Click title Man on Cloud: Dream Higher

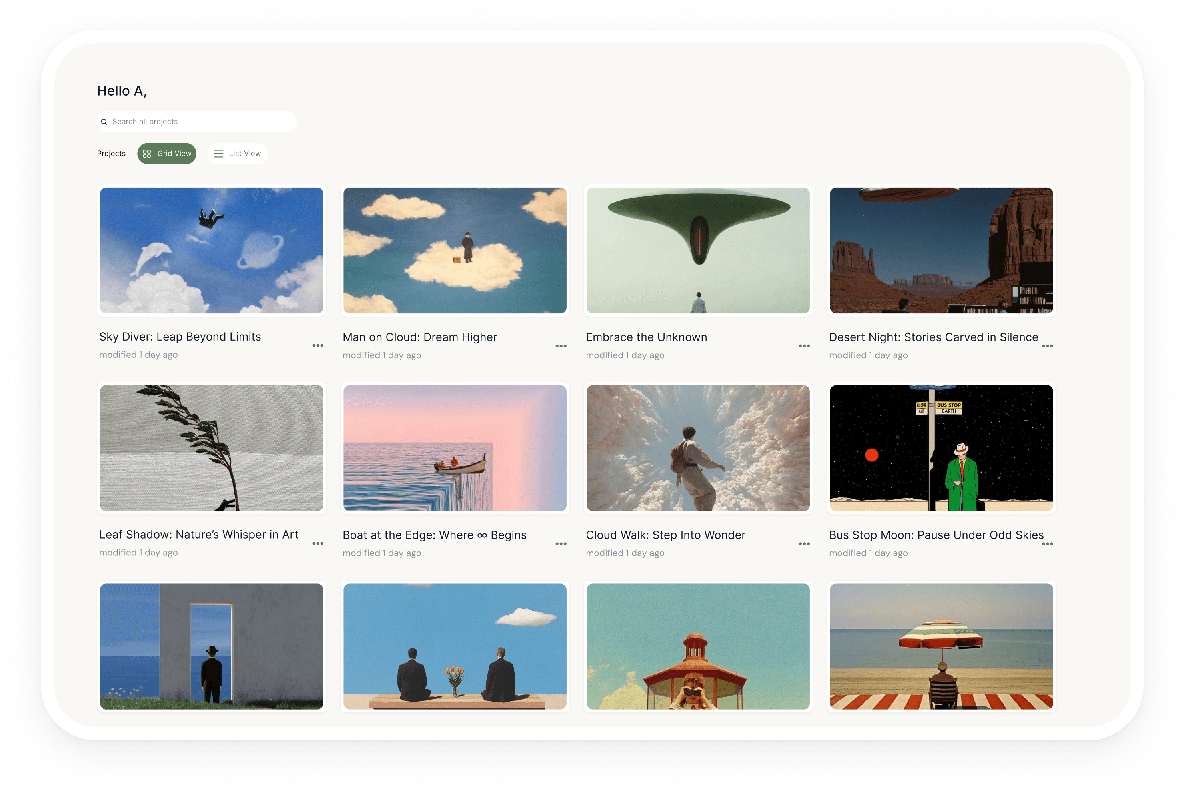(420, 337)
